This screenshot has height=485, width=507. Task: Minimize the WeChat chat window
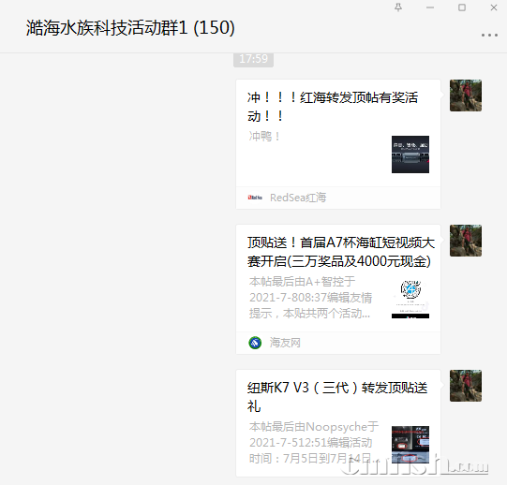coord(430,7)
